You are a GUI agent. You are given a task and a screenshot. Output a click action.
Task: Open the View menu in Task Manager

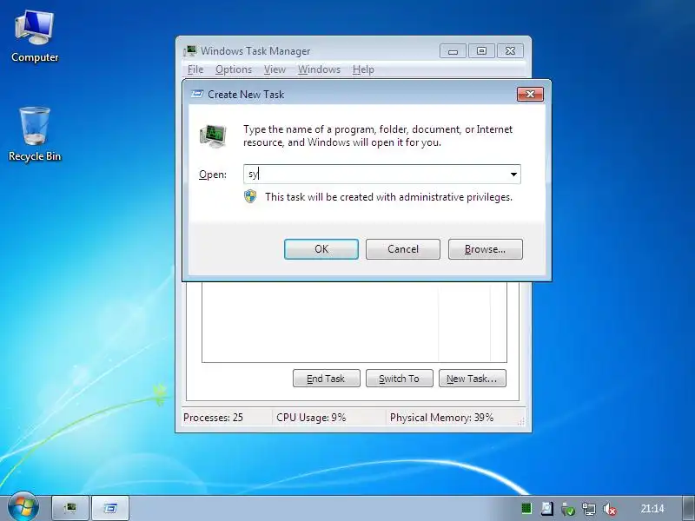275,69
